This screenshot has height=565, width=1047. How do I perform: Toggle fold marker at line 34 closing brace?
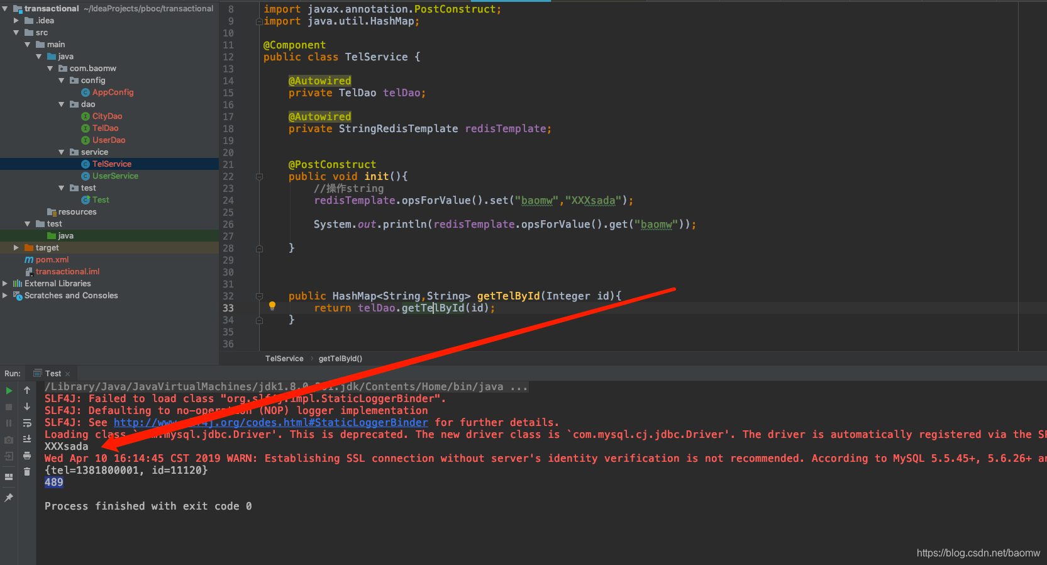pyautogui.click(x=259, y=320)
